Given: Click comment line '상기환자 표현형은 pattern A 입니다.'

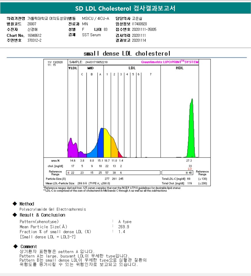Looking at the screenshot, I should coord(57,252).
